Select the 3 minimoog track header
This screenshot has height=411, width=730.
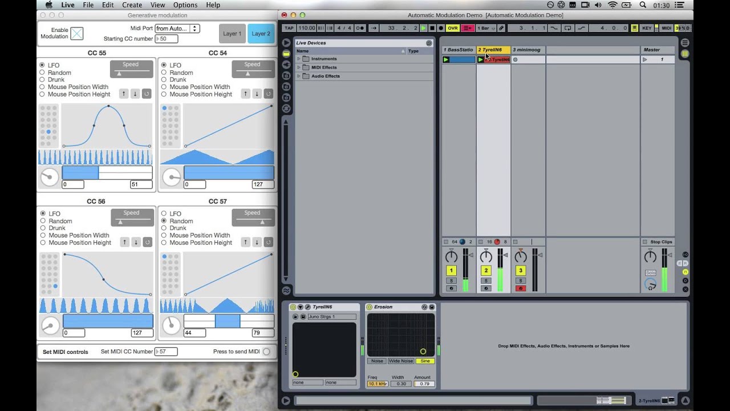(x=528, y=50)
